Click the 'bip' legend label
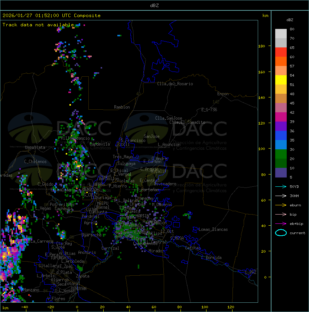Screen dimensions: 309x312 293,214
